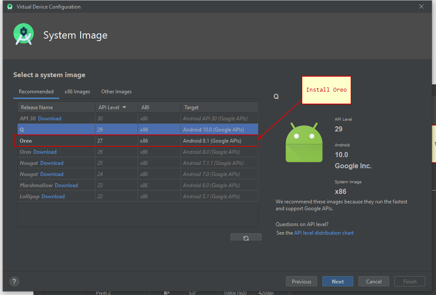Screen dimensions: 436x295
Task: Click API level 27 cell
Action: coord(116,140)
